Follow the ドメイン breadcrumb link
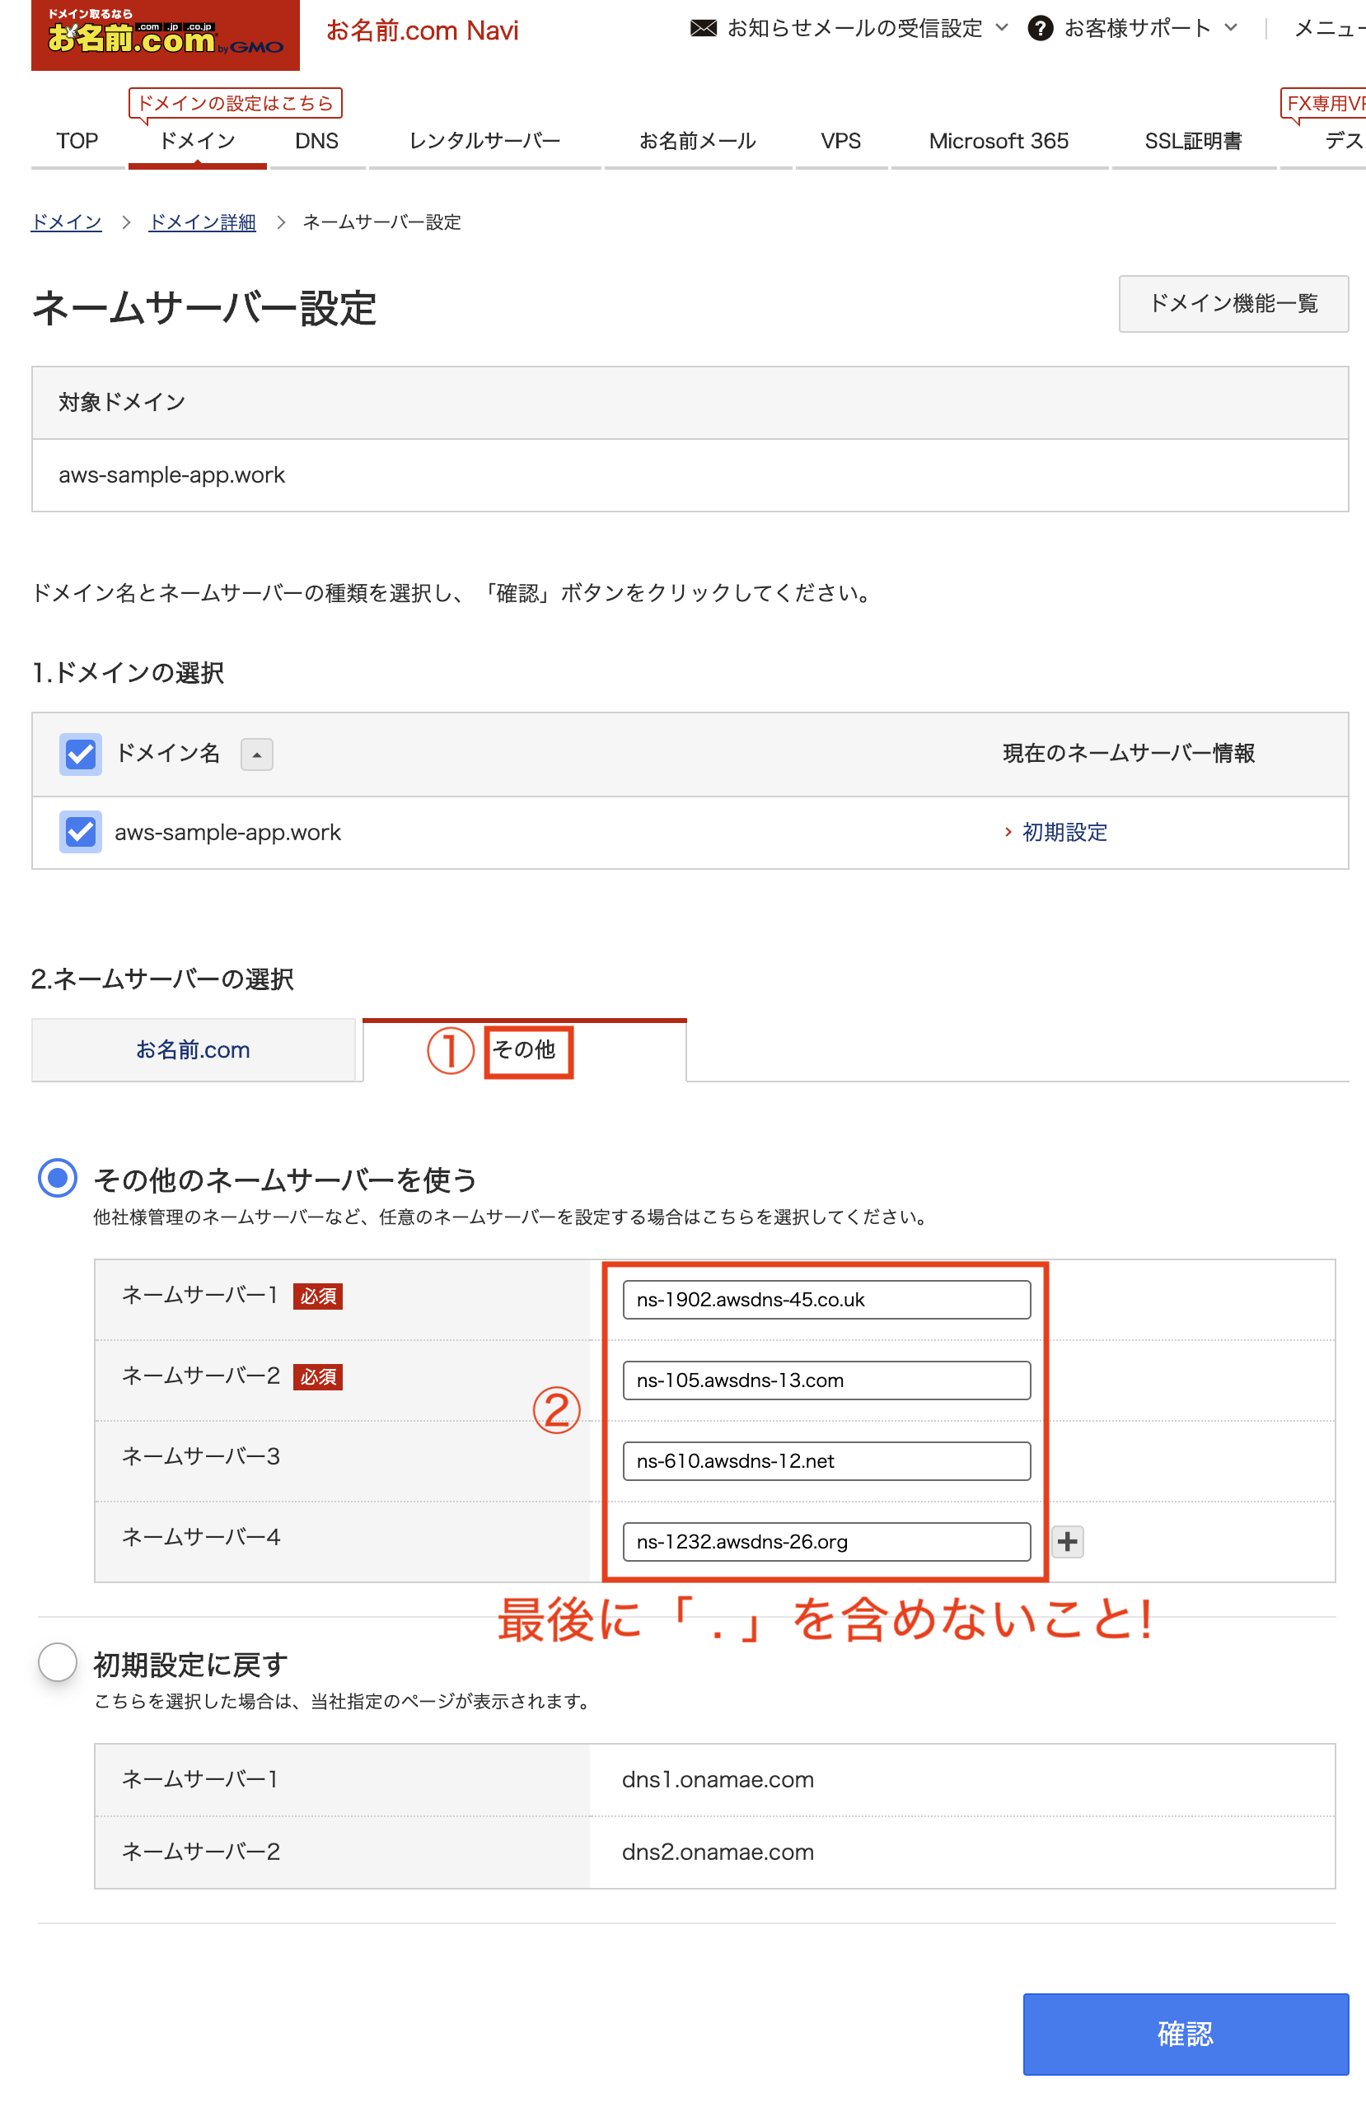Screen dimensions: 1366x2107 [67, 222]
